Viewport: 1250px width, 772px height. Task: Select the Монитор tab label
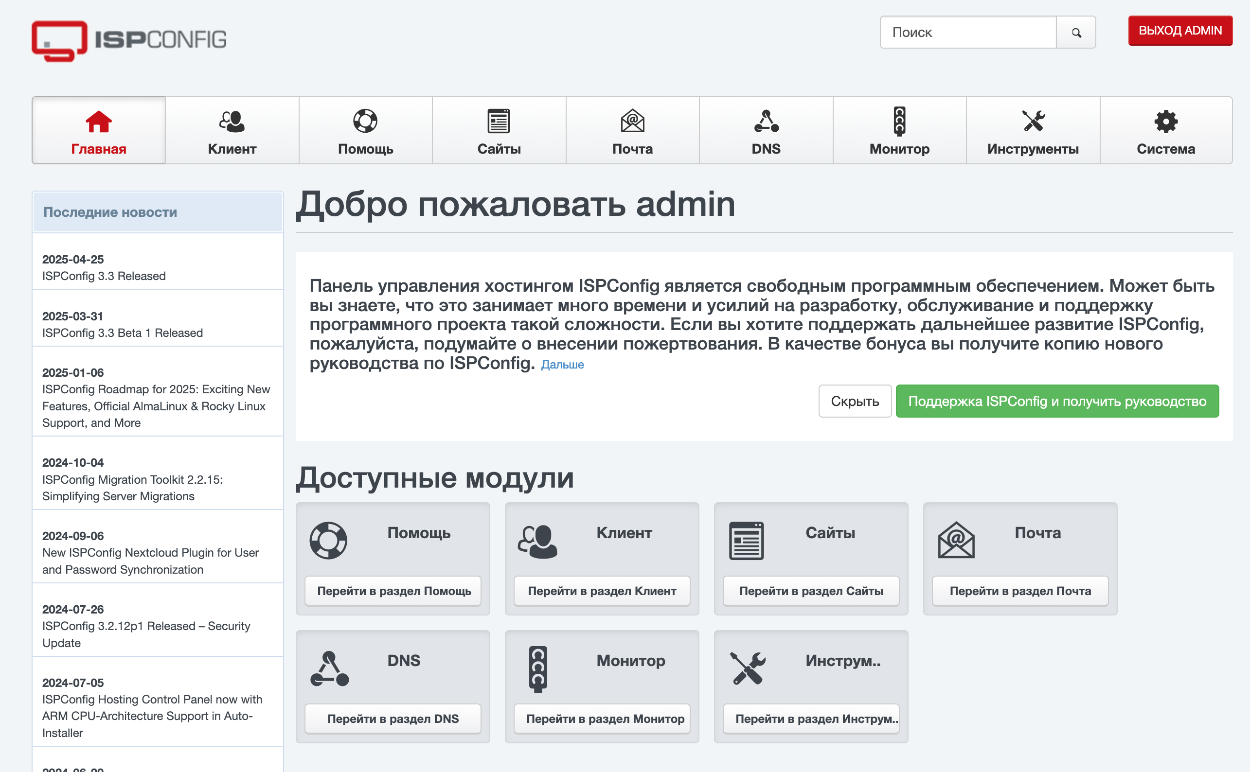coord(900,149)
